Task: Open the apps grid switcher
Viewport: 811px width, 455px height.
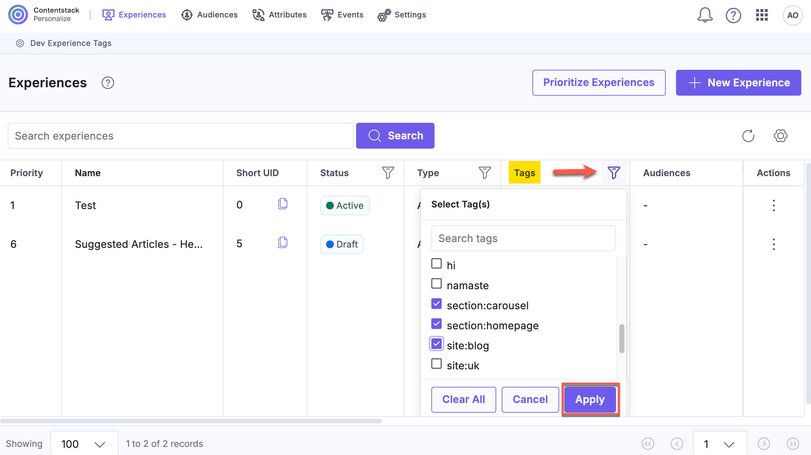Action: tap(762, 15)
